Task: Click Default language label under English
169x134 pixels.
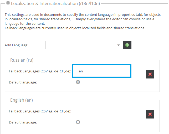Action: 23,122
